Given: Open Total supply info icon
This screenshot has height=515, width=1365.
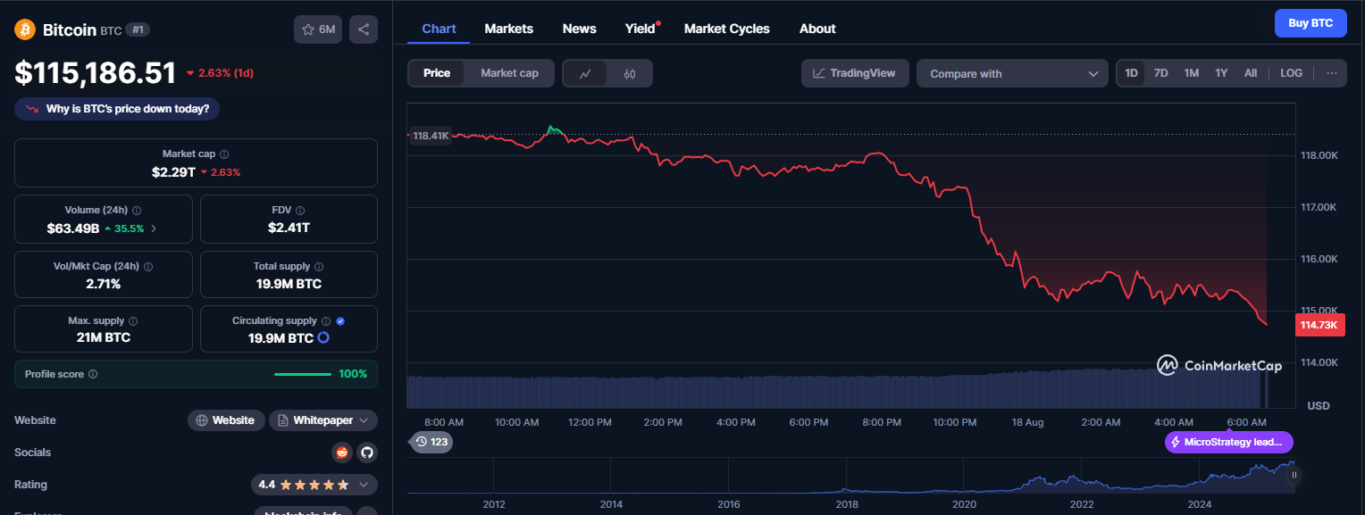Looking at the screenshot, I should point(319,267).
